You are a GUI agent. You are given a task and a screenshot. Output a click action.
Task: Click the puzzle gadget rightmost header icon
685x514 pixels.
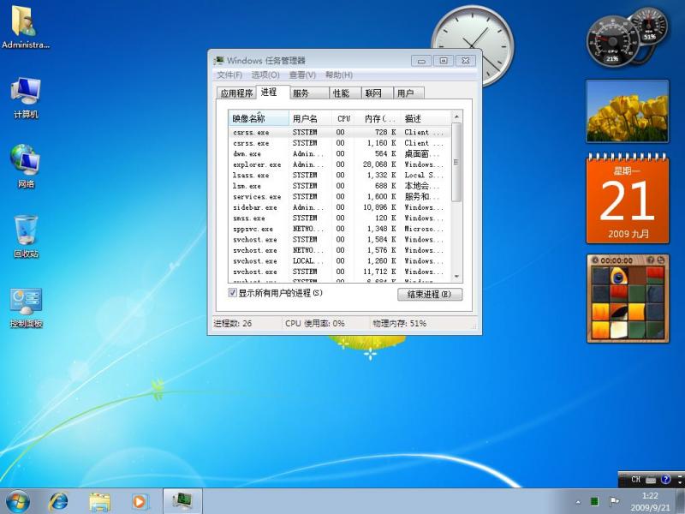(x=660, y=260)
